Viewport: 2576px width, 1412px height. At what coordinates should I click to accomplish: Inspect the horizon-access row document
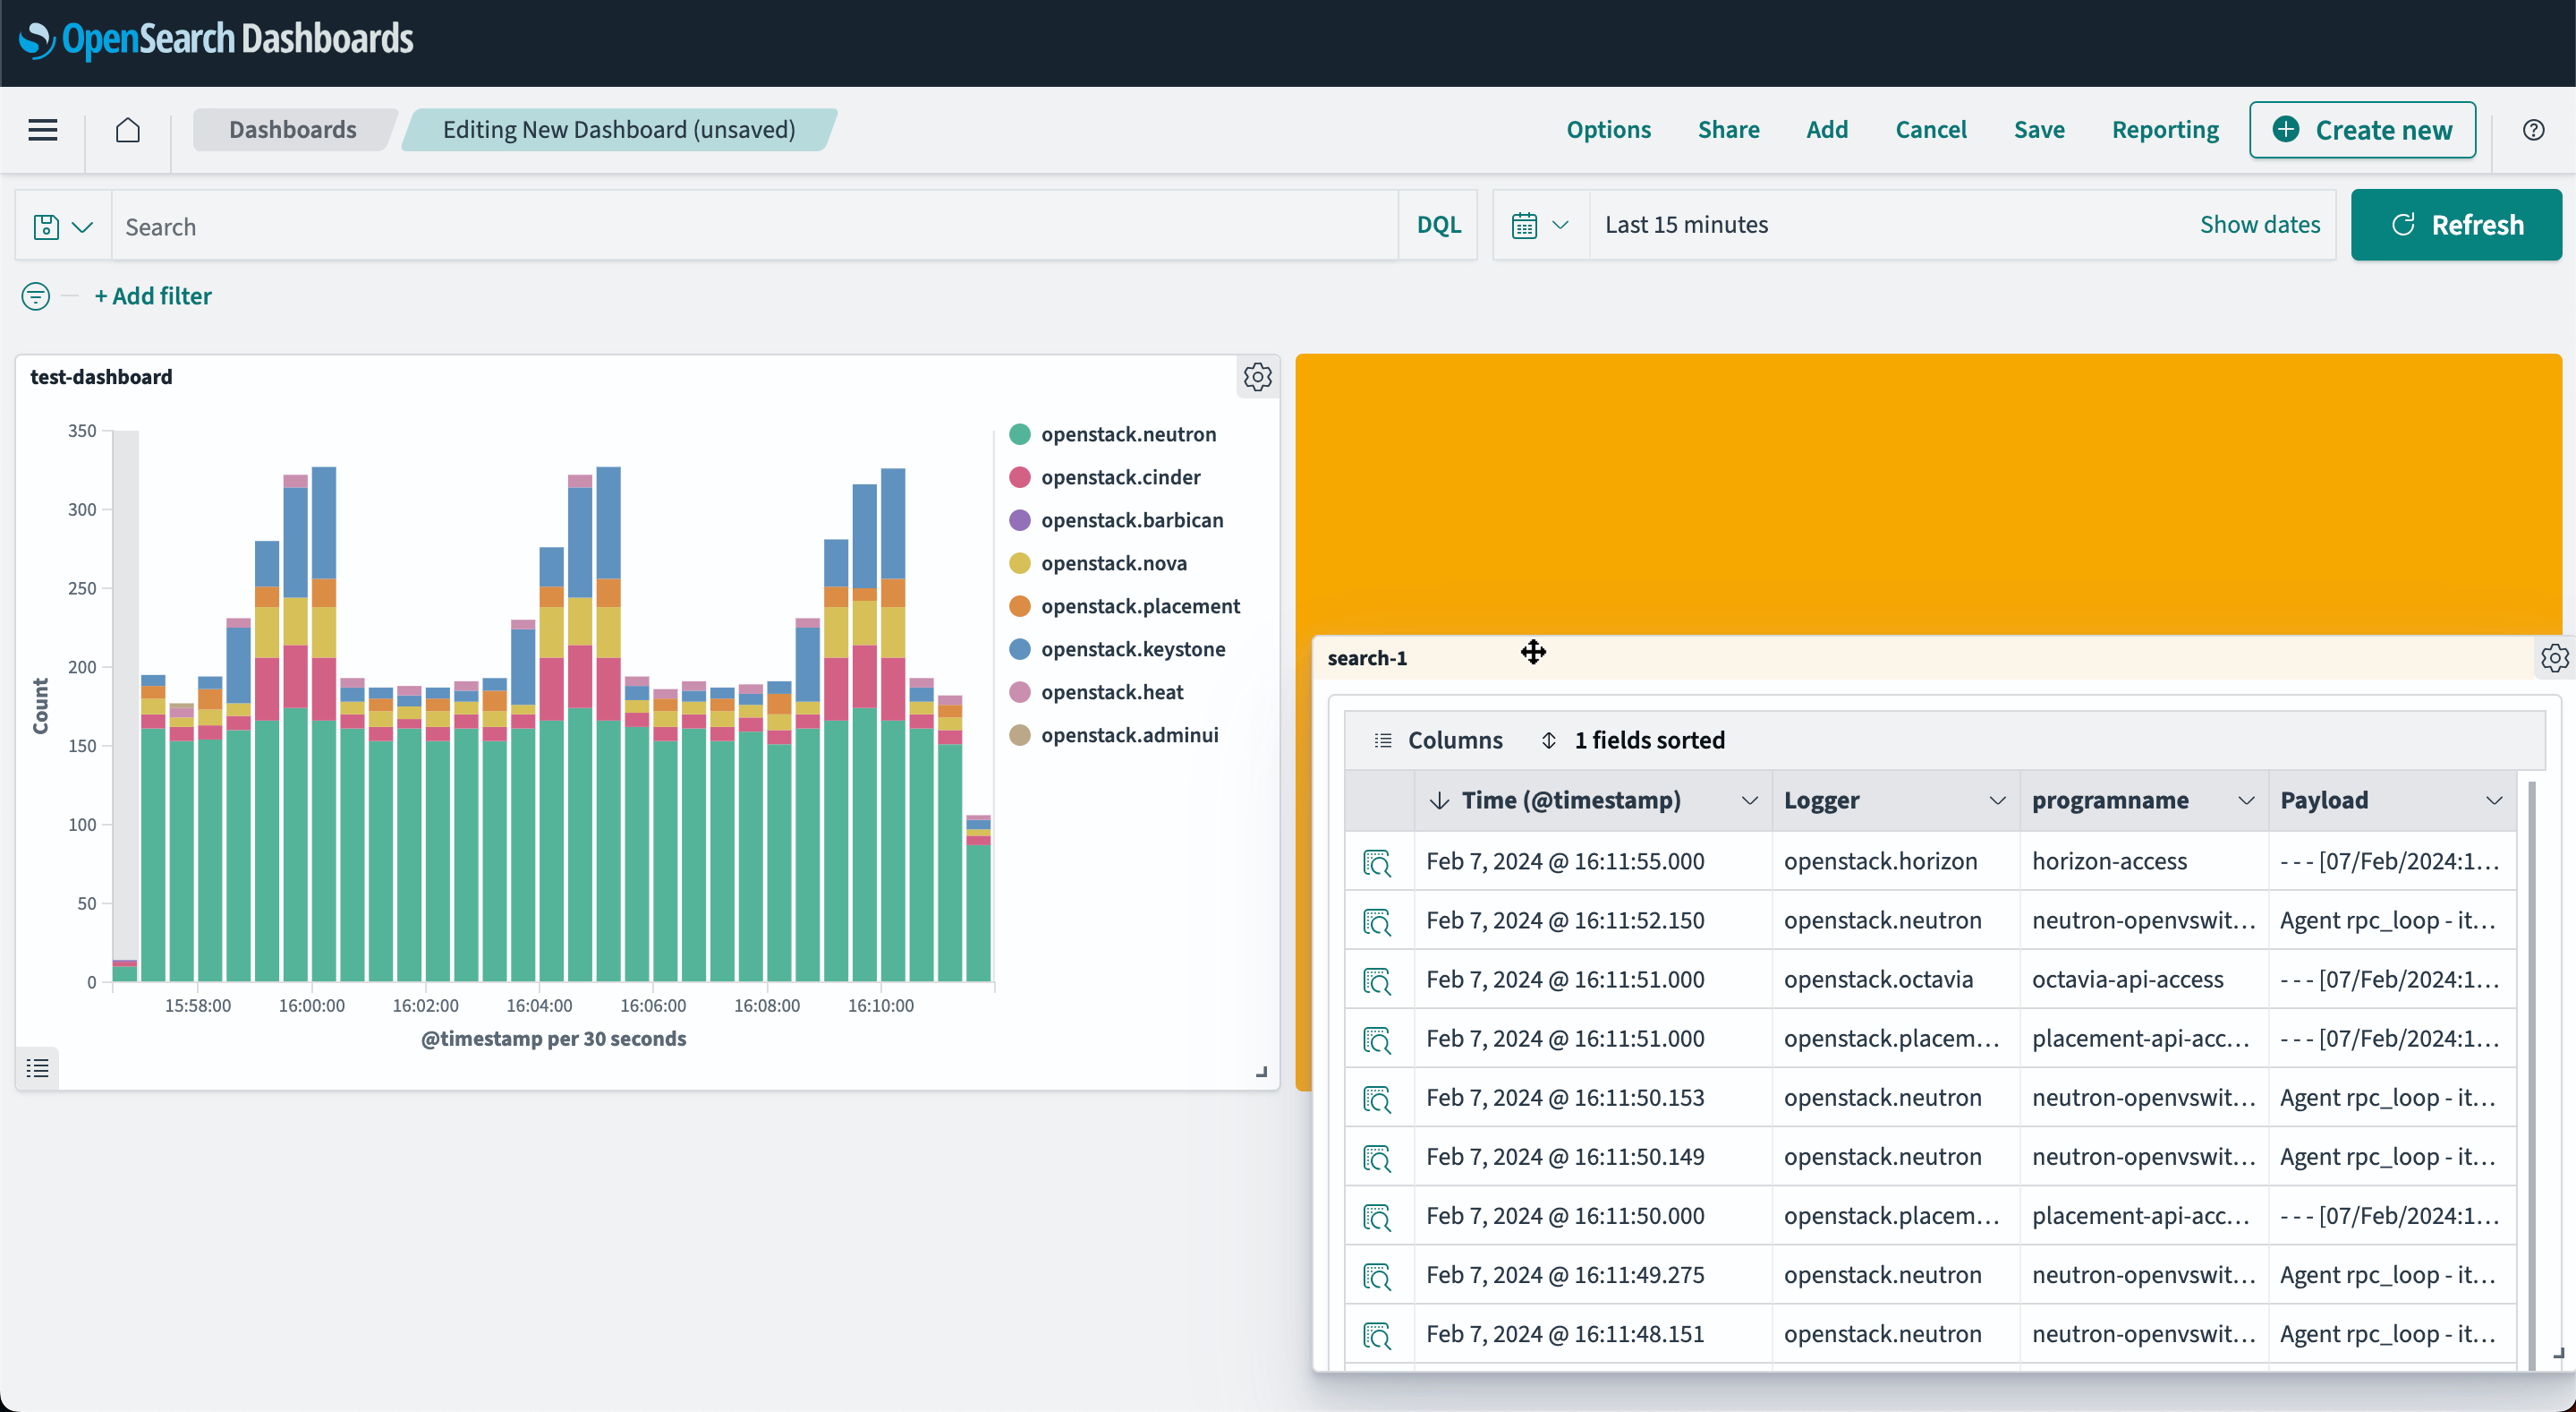point(1377,862)
